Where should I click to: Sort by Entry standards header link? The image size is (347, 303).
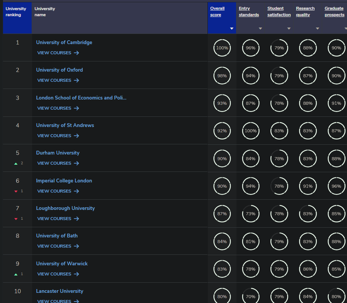click(x=249, y=12)
